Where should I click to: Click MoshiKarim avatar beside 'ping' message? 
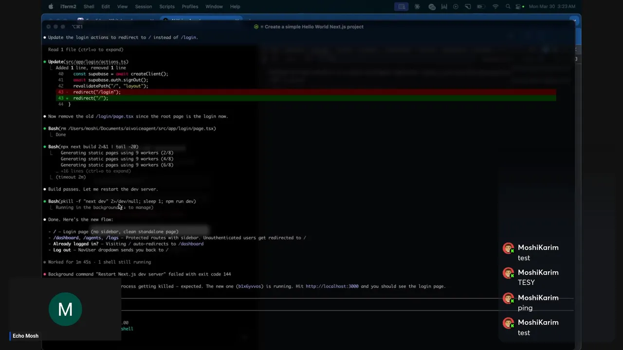509,298
